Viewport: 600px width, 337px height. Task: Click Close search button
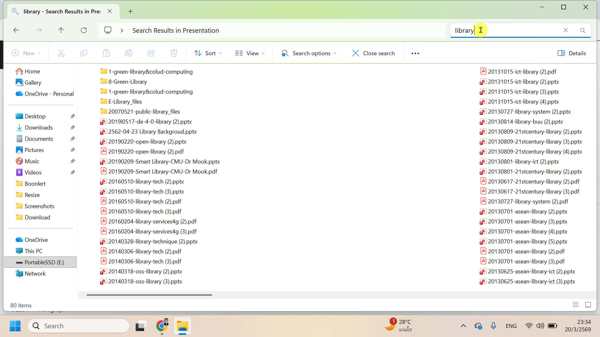point(373,53)
